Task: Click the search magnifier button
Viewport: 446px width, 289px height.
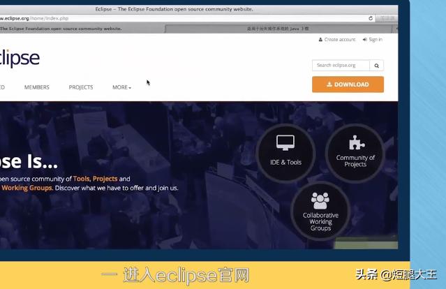Action: point(377,66)
